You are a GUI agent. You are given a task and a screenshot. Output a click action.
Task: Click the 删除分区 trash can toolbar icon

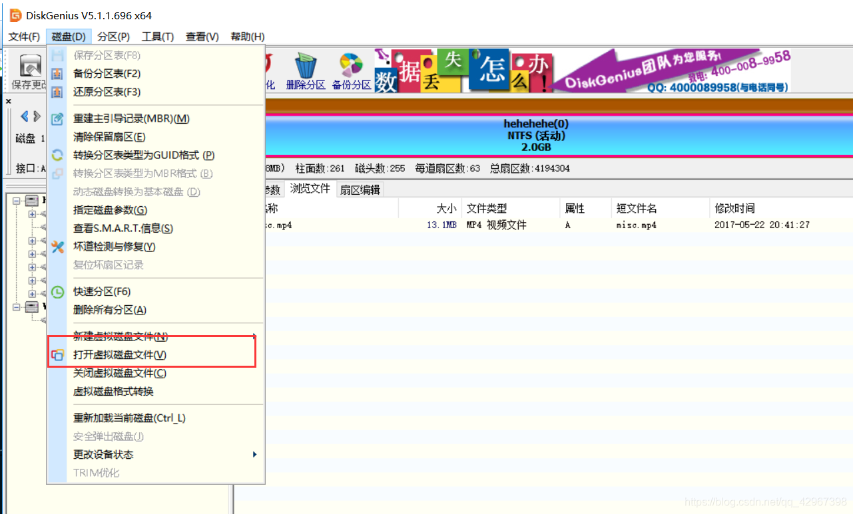(x=306, y=72)
